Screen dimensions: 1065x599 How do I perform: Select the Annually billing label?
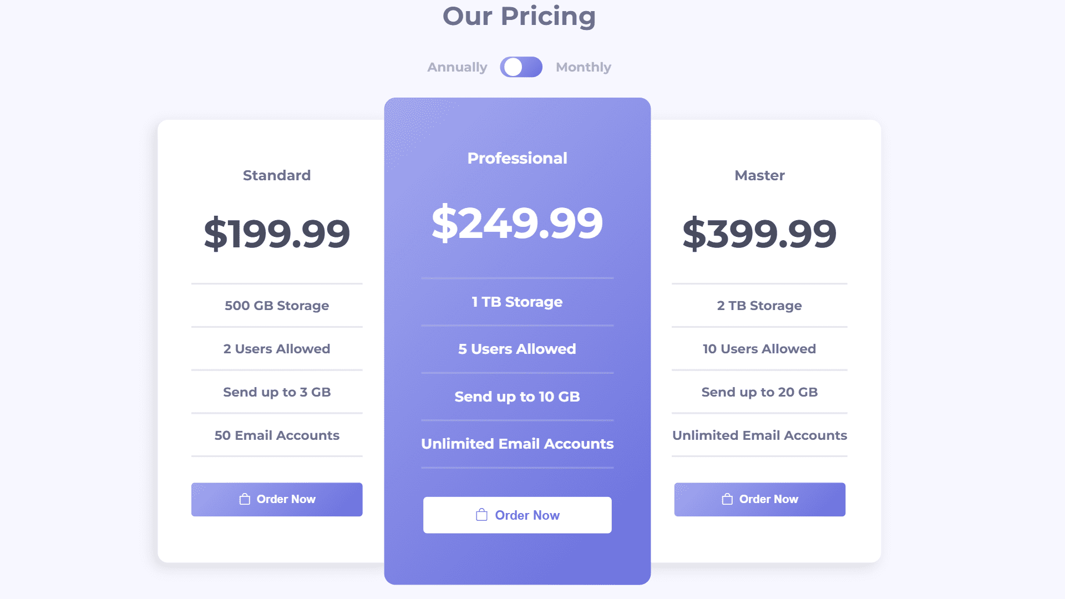point(457,67)
